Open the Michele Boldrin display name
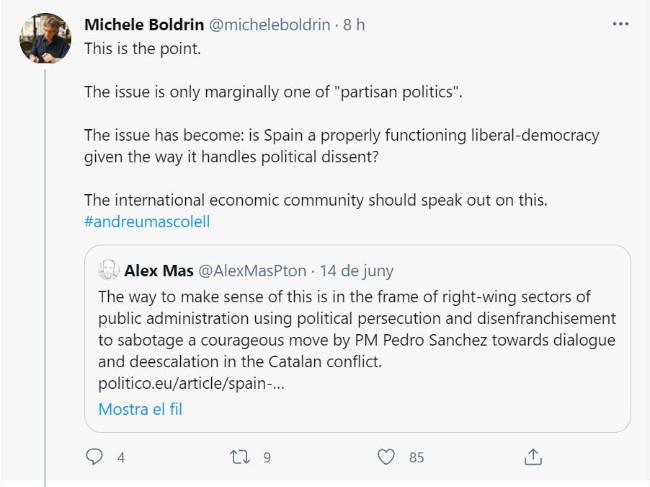Screen dimensions: 650x487 click(x=144, y=25)
